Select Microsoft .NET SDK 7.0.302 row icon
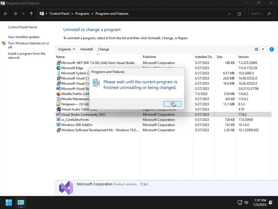Image resolution: width=278 pixels, height=209 pixels. click(x=59, y=63)
